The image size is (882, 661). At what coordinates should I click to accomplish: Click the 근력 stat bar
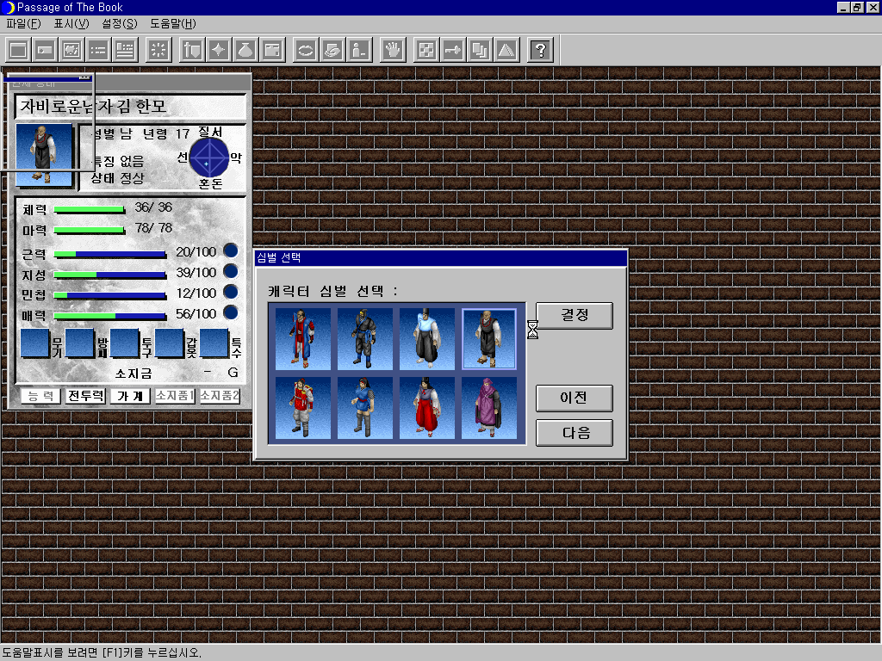coord(110,255)
